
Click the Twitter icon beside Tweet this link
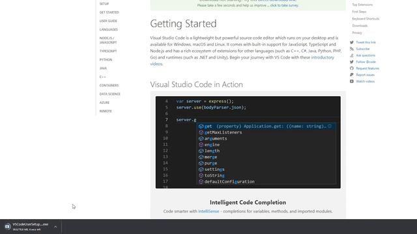pyautogui.click(x=352, y=42)
